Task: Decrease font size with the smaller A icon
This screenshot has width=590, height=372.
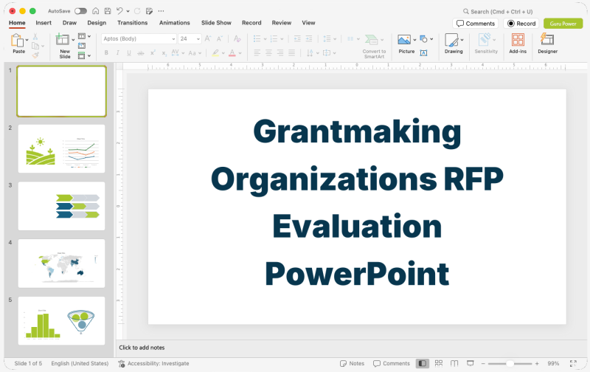Action: 220,38
